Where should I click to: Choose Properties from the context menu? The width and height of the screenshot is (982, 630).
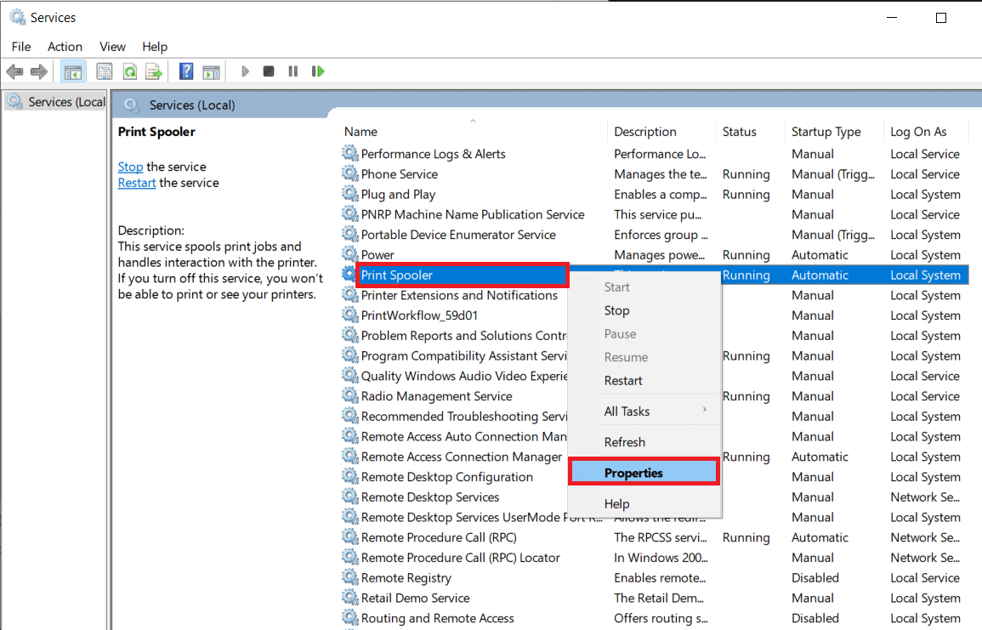click(x=633, y=473)
